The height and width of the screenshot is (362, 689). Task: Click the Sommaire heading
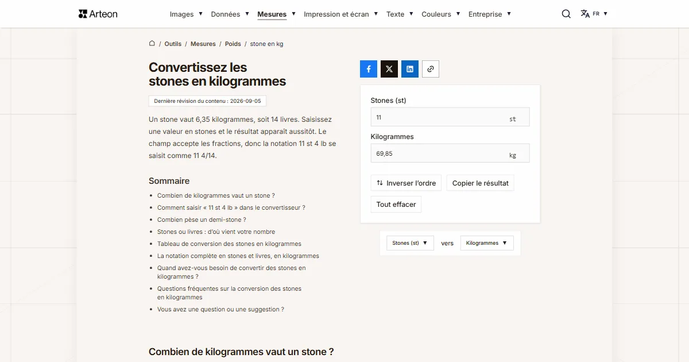[x=169, y=181]
